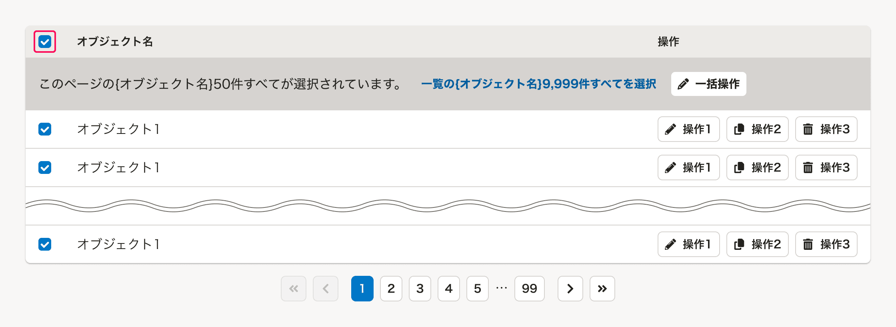Click the trash icon on 操作3 in the first row

[x=808, y=129]
